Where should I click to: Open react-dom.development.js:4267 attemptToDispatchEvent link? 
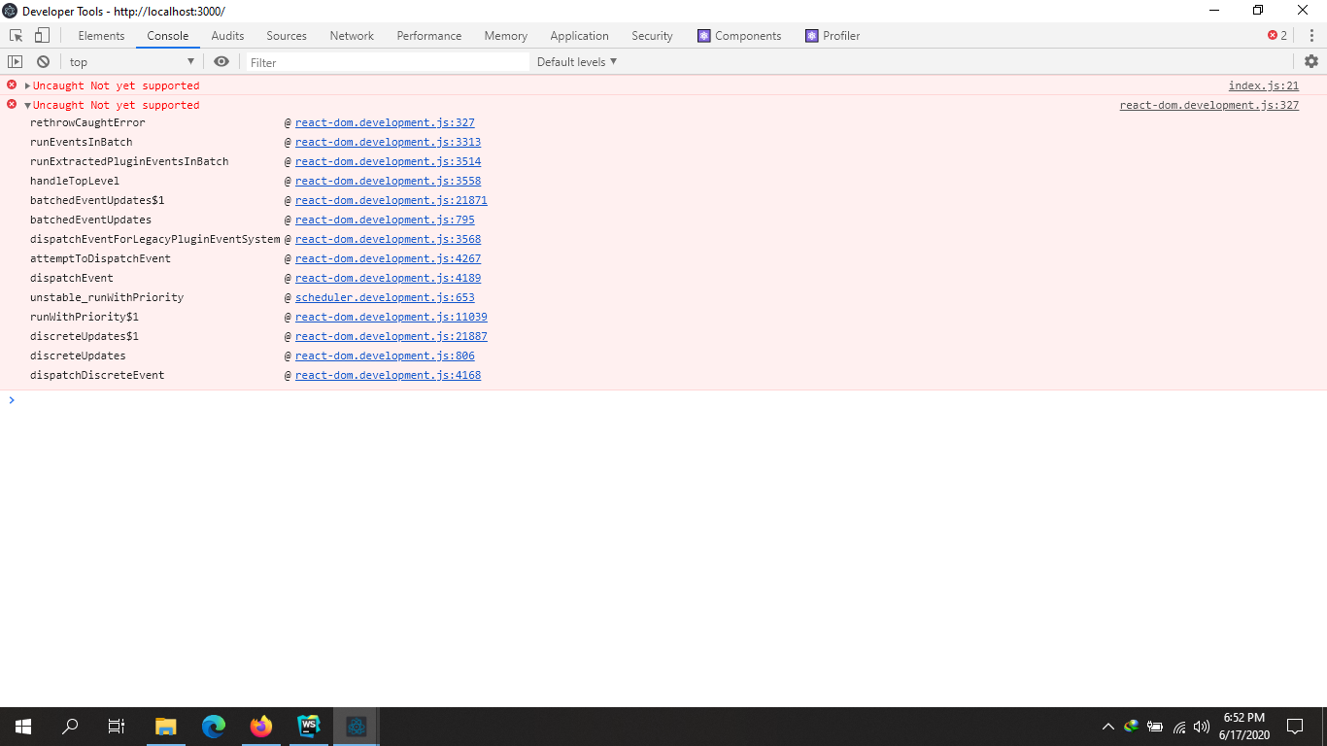(388, 258)
